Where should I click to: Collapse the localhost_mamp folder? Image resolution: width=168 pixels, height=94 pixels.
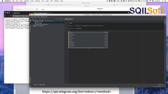pyautogui.click(x=32, y=21)
